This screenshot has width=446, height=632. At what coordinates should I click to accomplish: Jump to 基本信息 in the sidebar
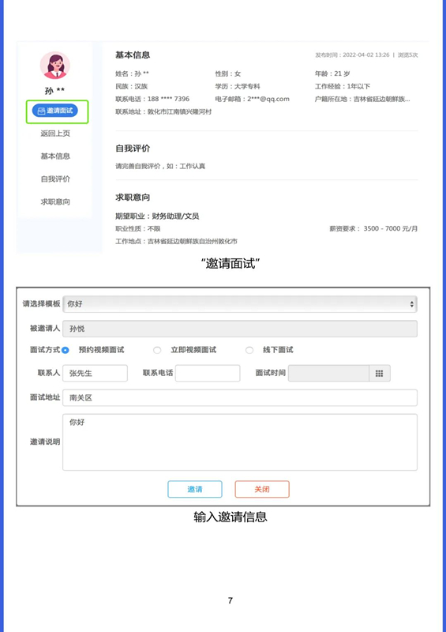[x=55, y=156]
